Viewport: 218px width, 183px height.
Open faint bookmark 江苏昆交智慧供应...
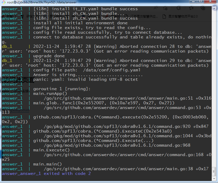(x=141, y=16)
